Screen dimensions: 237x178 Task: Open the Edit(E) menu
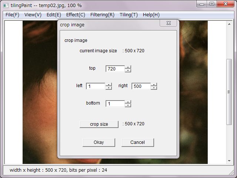click(x=54, y=15)
